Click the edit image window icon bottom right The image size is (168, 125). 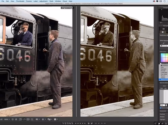click(156, 123)
